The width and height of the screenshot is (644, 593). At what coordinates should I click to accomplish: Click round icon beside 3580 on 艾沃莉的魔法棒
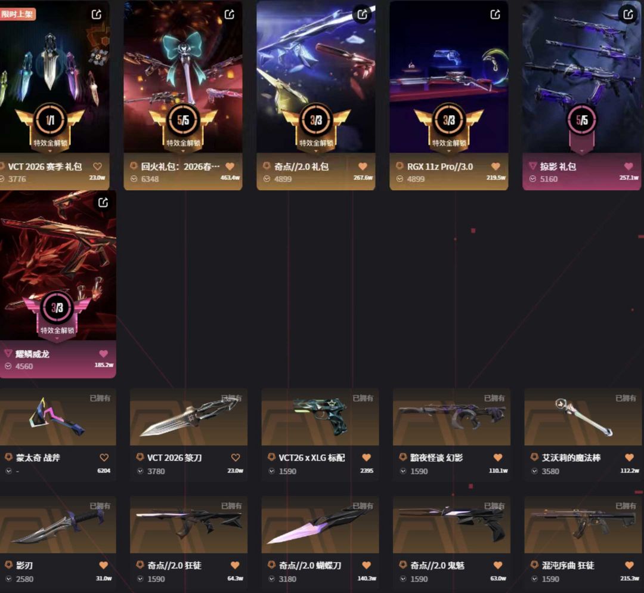(534, 471)
